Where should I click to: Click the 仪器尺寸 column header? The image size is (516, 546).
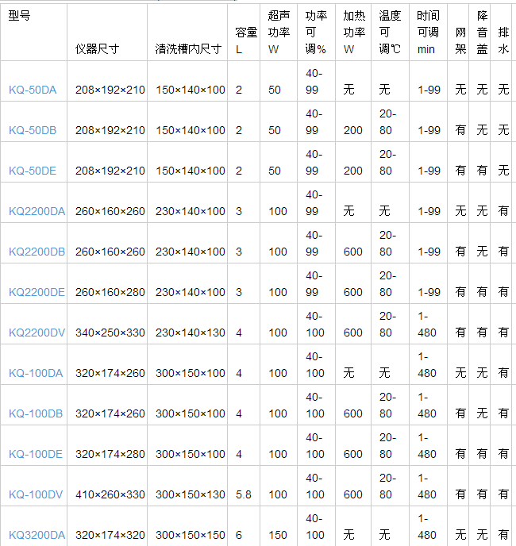pyautogui.click(x=97, y=48)
